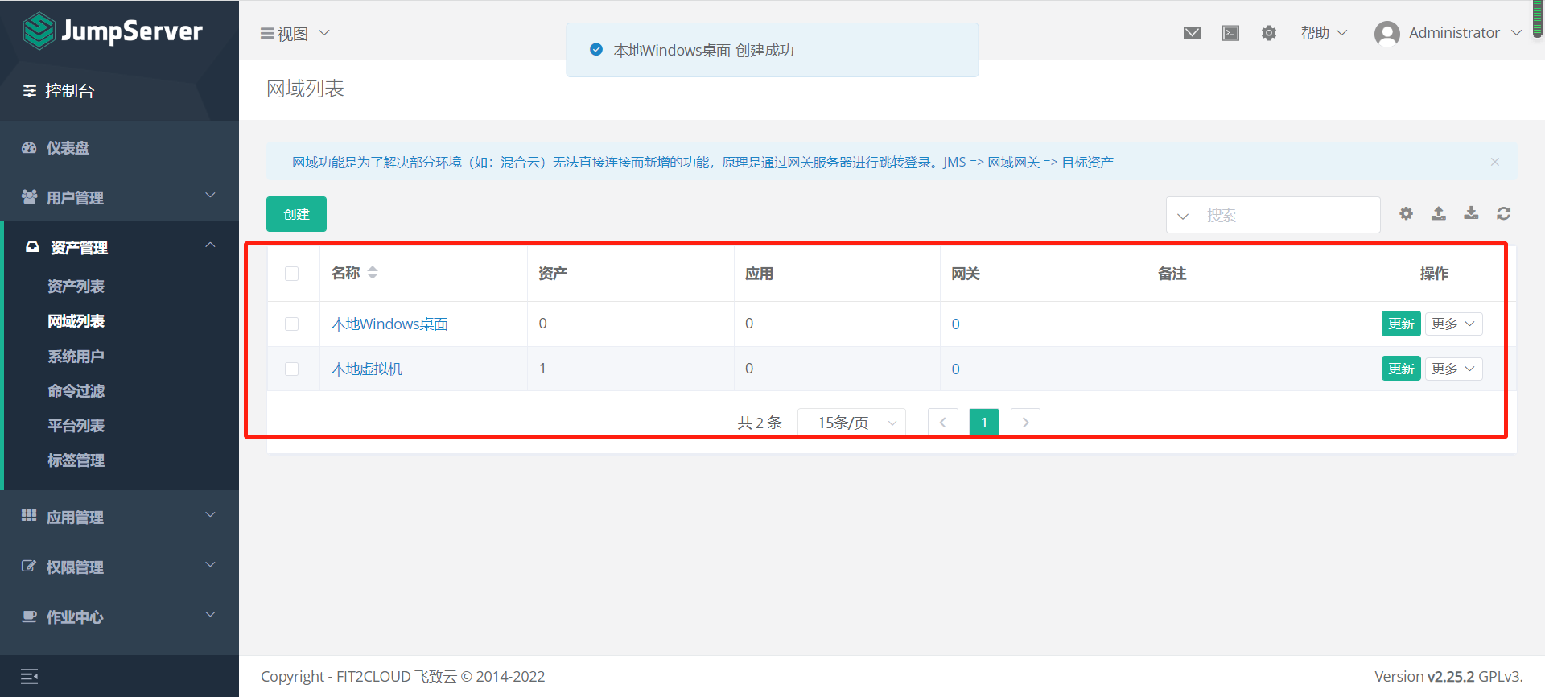This screenshot has height=697, width=1545.
Task: Open the 15条/页 page size dropdown
Action: pos(853,423)
